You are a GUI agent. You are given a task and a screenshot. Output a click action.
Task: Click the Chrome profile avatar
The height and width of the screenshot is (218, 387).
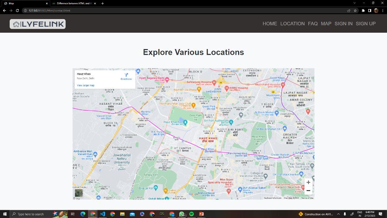376,10
